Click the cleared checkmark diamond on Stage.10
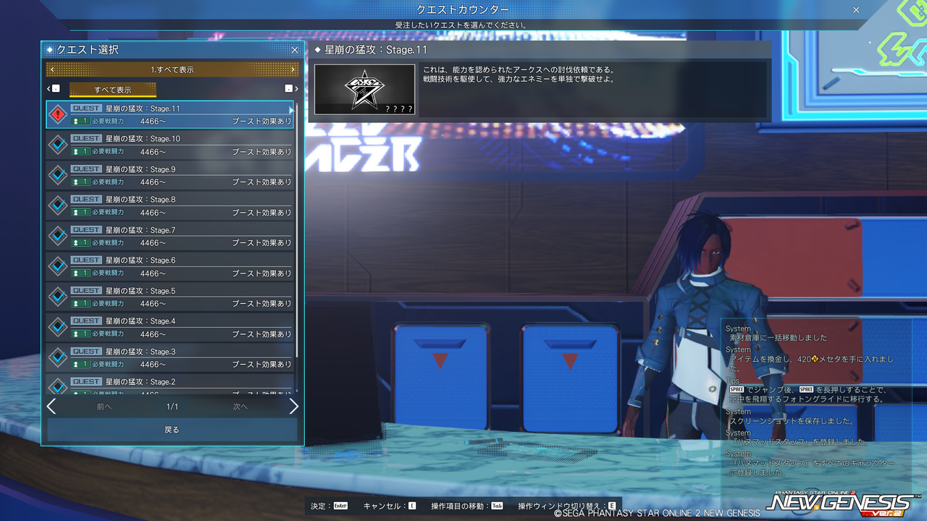This screenshot has height=521, width=927. [58, 145]
